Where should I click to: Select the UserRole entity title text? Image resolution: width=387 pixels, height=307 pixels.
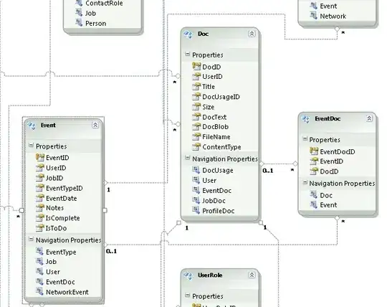click(210, 275)
